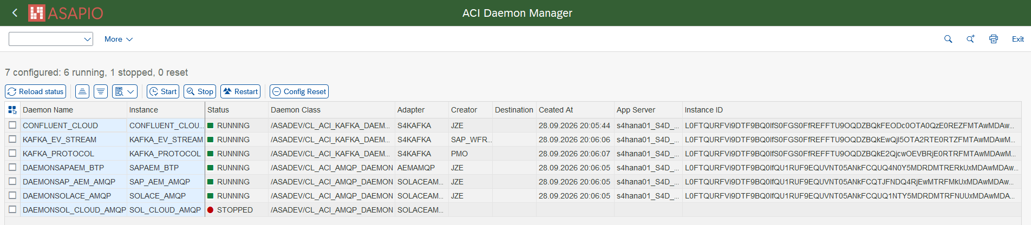
Task: Open the search icon in the header
Action: click(948, 39)
